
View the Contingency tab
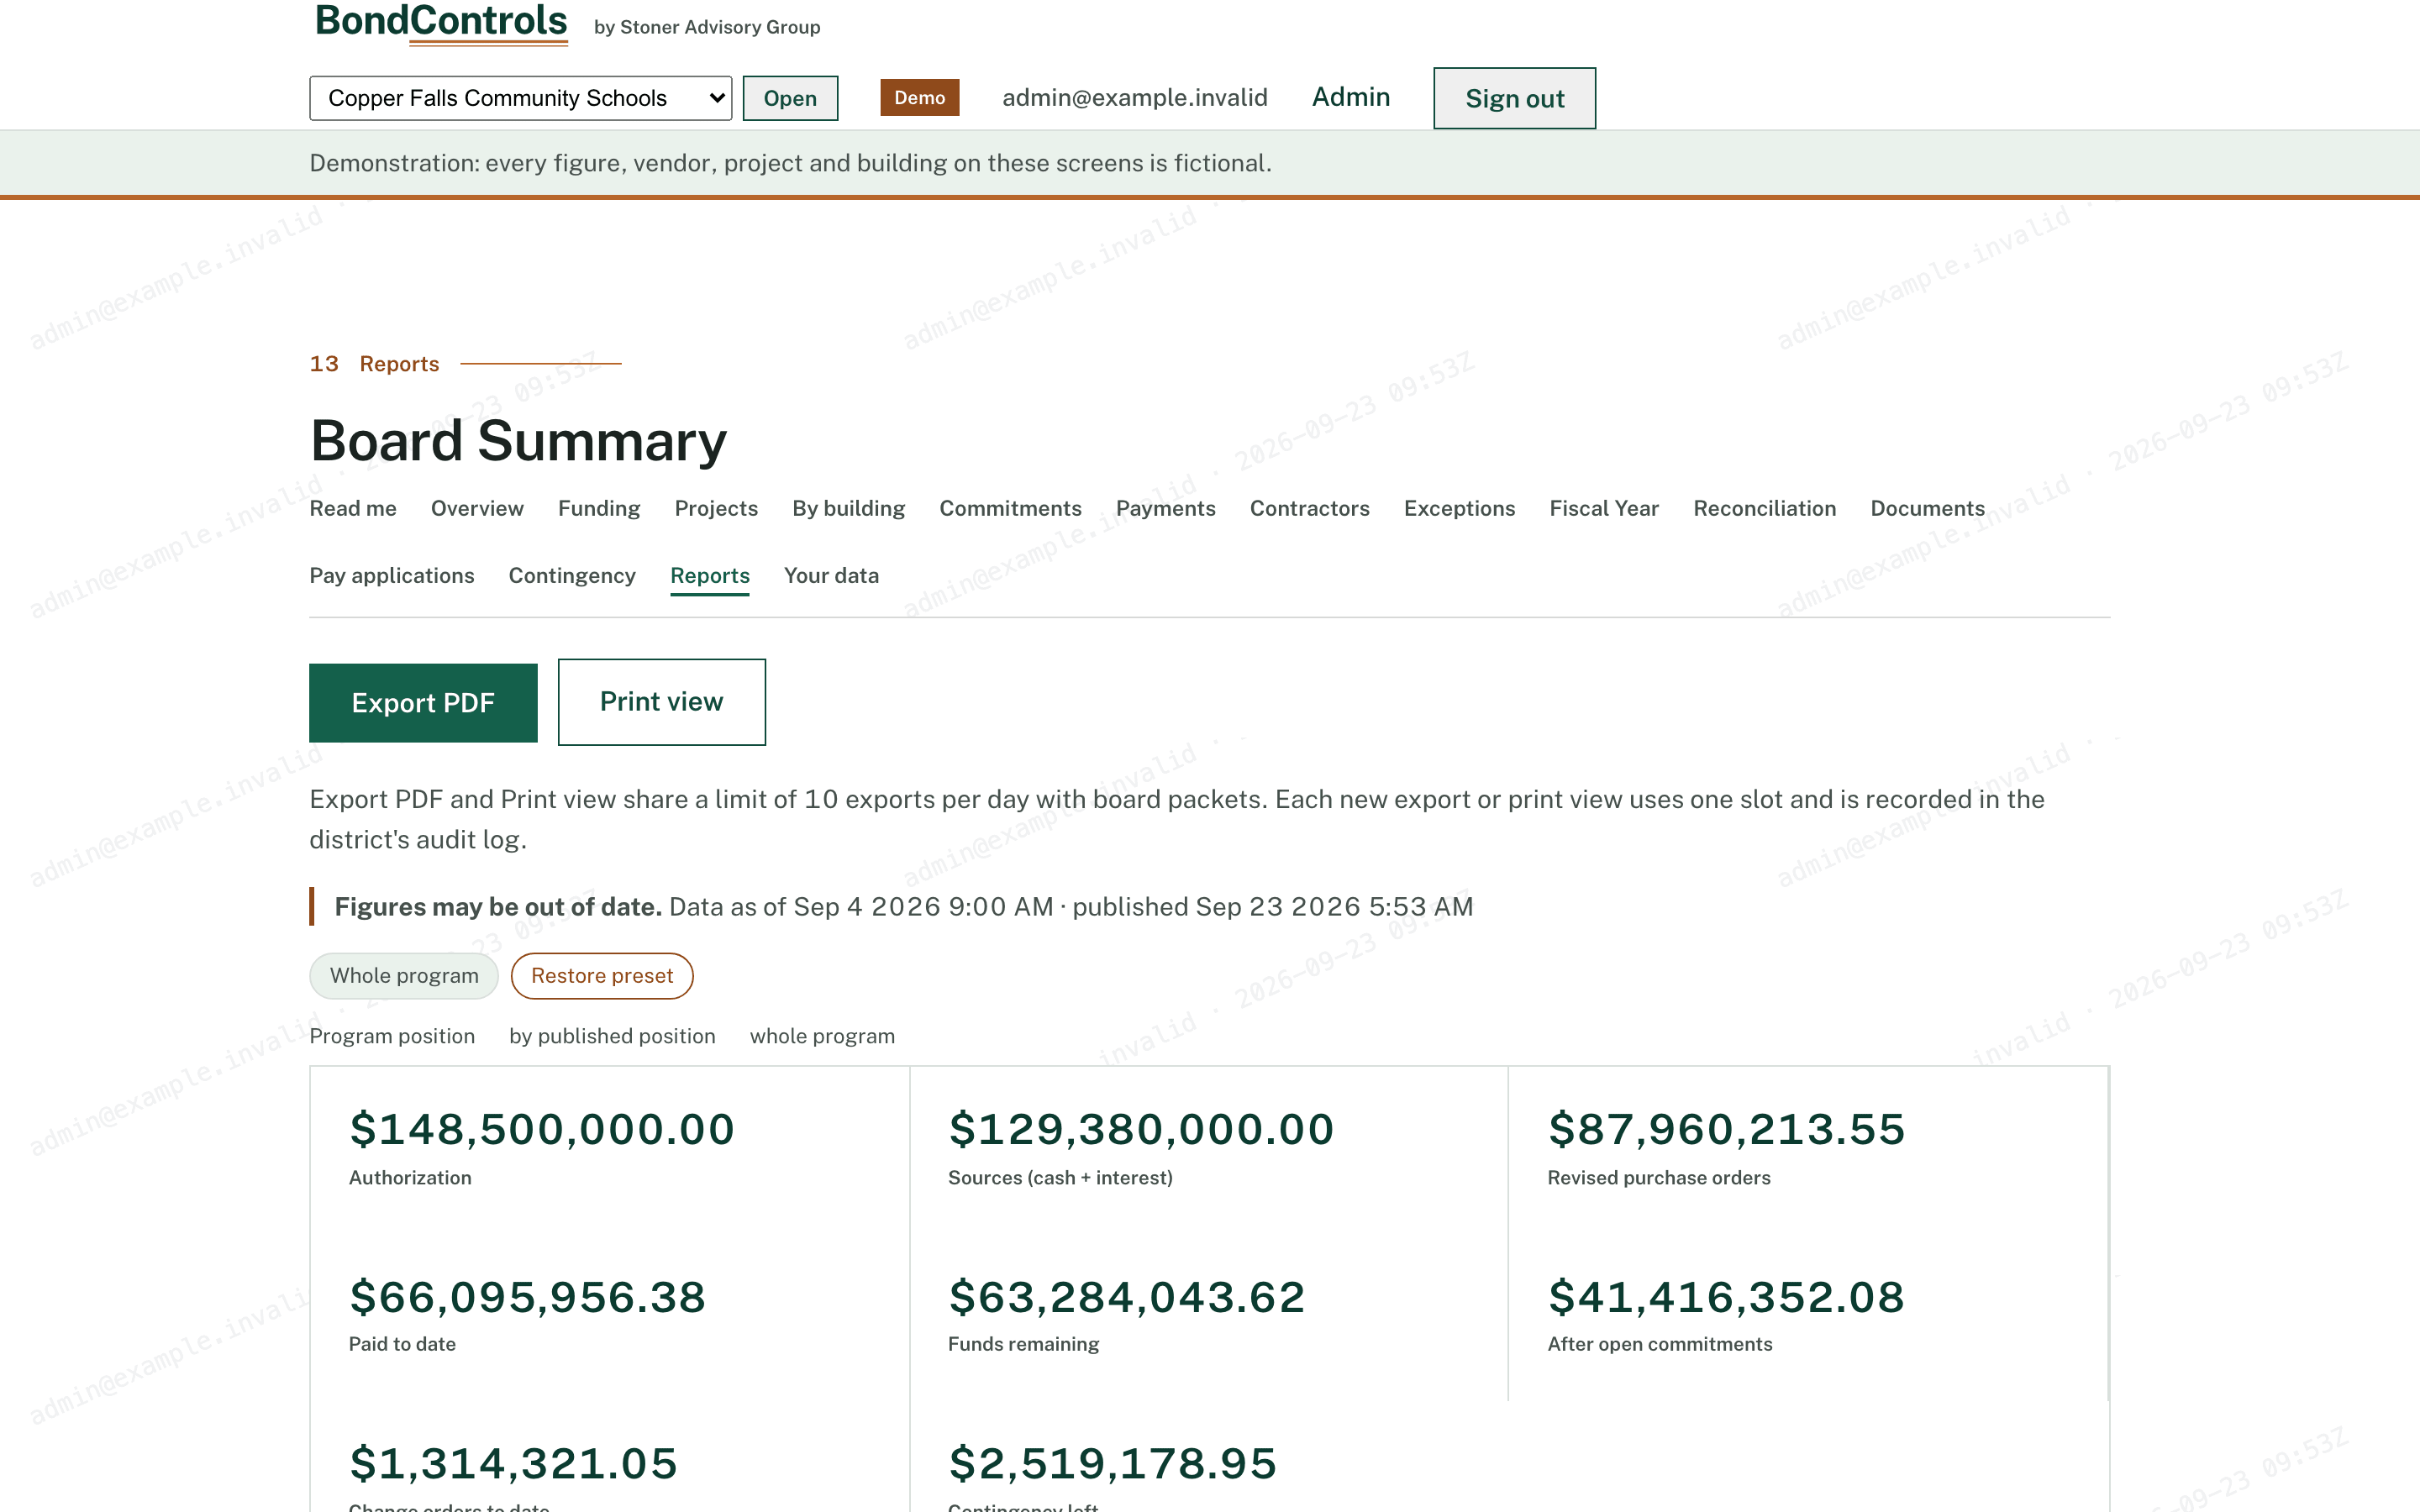[572, 575]
